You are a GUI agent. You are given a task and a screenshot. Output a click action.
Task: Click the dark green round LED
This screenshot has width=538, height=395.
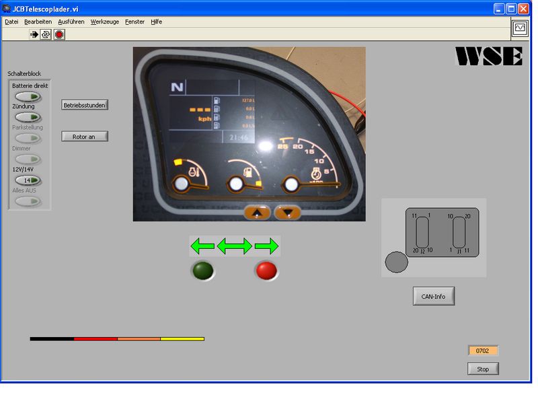click(x=203, y=271)
